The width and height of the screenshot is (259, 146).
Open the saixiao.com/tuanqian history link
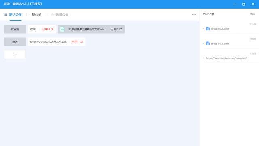point(227,58)
